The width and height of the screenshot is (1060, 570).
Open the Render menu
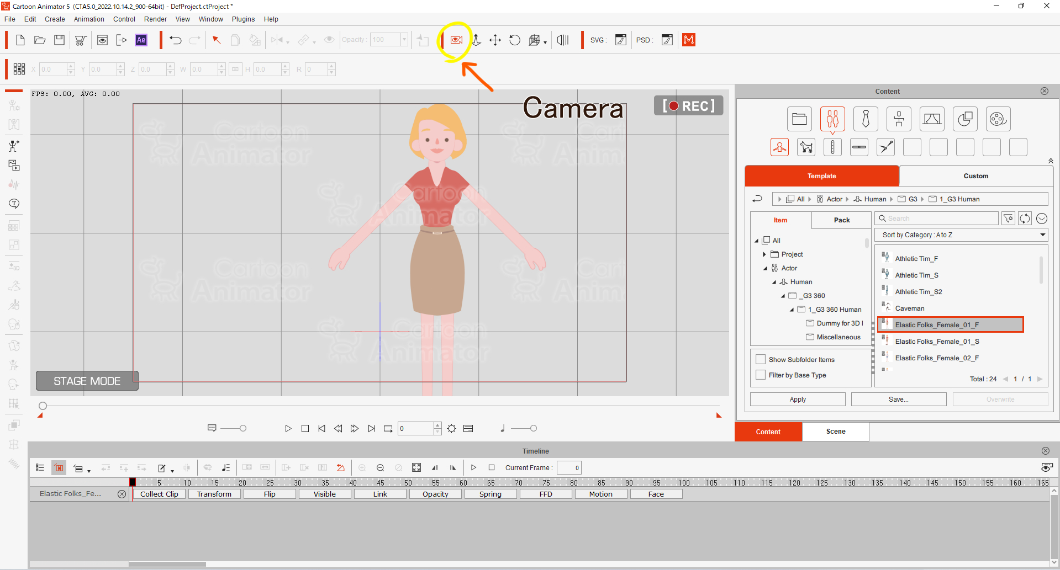155,19
